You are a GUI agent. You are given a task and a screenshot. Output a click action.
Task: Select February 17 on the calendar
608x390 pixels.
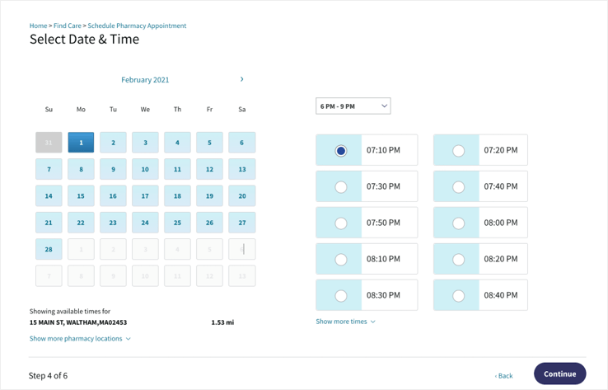[145, 196]
